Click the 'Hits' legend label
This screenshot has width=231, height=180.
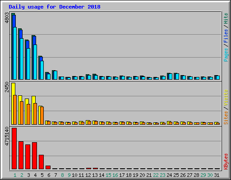click(x=226, y=18)
